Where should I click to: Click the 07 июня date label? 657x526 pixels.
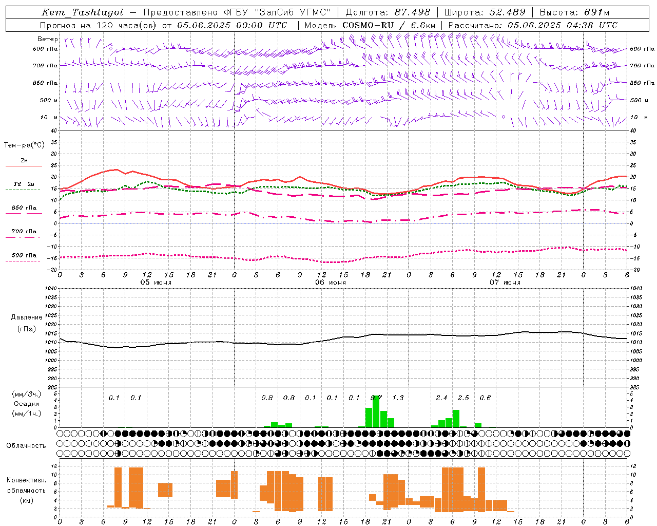point(505,283)
